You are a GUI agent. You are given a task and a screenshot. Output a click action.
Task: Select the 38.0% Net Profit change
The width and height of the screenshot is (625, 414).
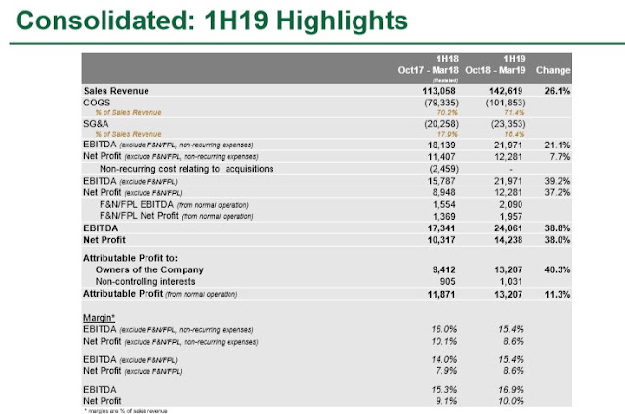pos(558,240)
